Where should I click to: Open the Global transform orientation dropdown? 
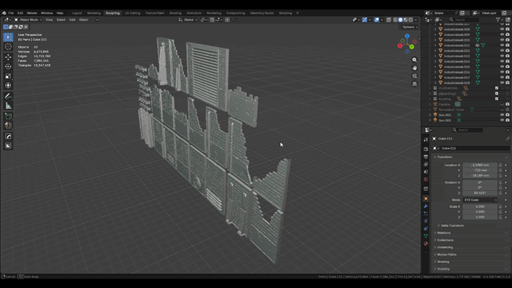[188, 20]
